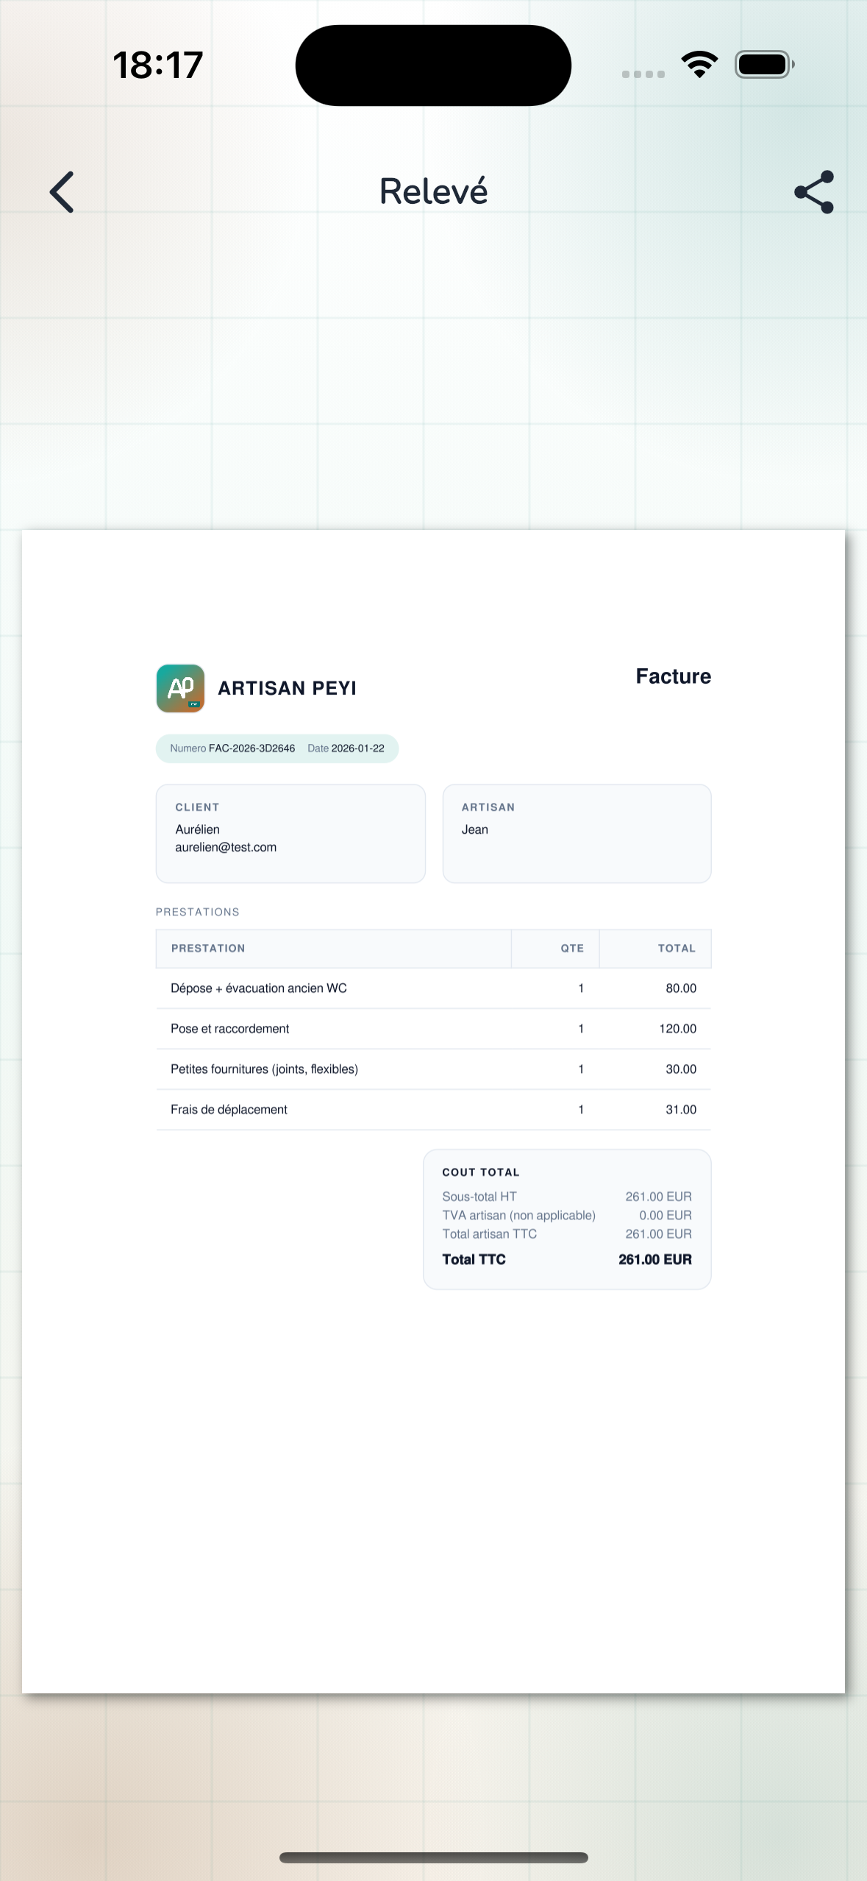867x1881 pixels.
Task: Tap the battery status icon
Action: [764, 65]
